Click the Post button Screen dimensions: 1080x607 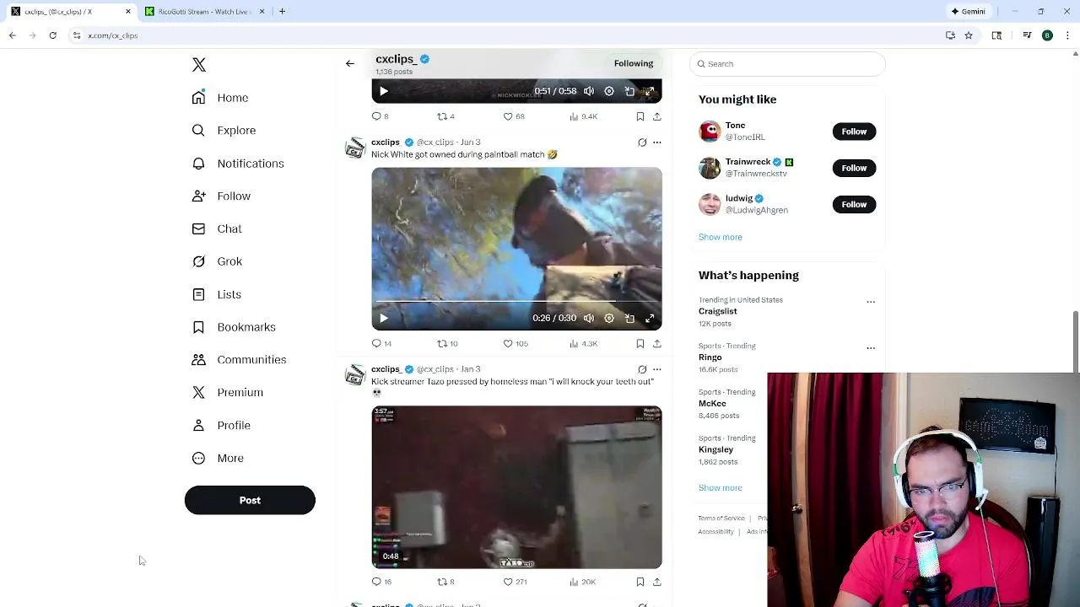click(250, 500)
